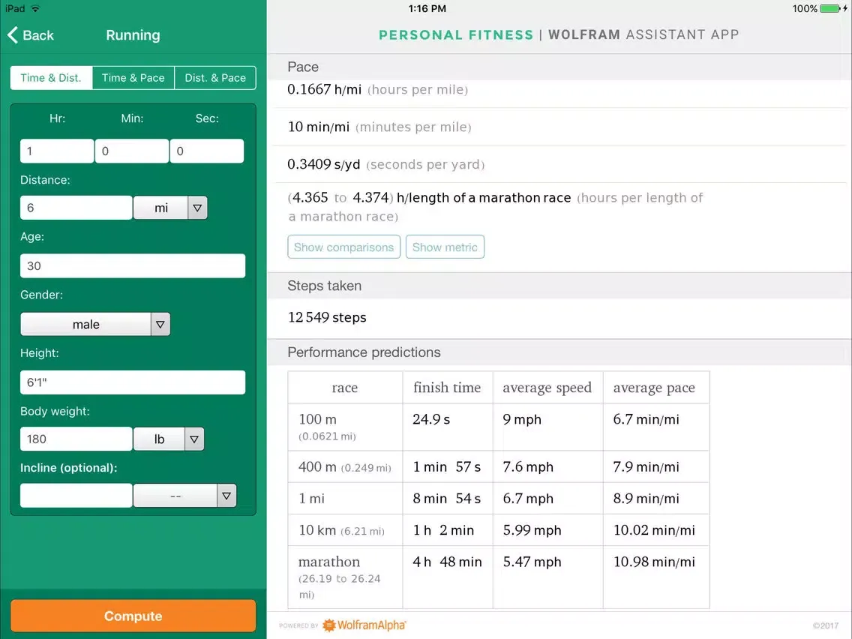Select the 100 m race row cell

pyautogui.click(x=345, y=427)
